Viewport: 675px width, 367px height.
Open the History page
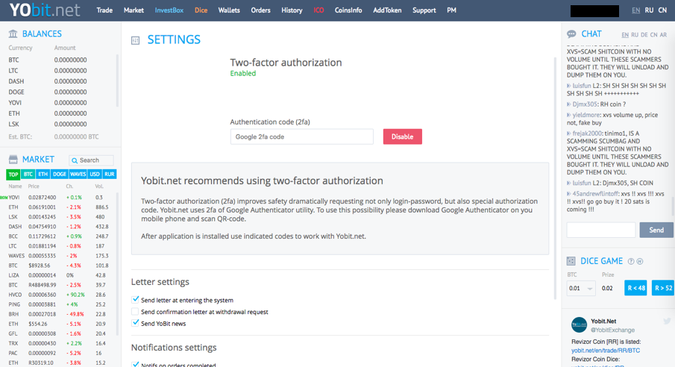(292, 10)
